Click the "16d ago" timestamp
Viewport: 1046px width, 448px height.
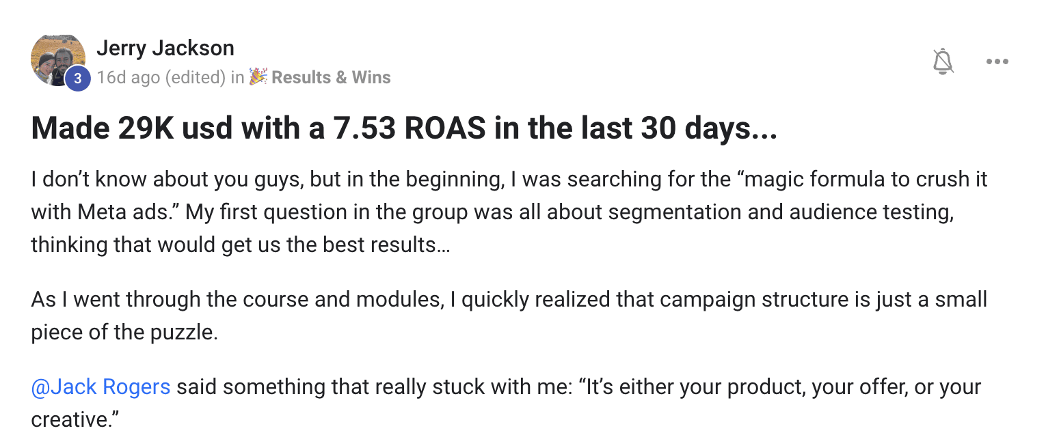tap(128, 77)
